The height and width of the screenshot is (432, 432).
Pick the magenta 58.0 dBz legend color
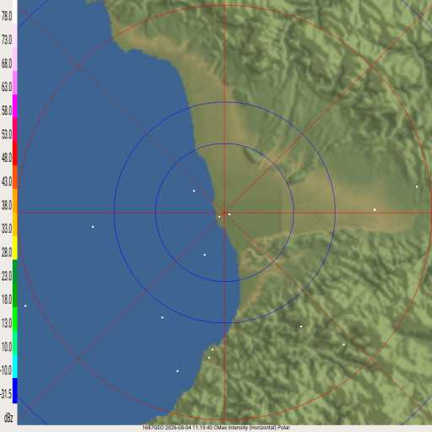(15, 106)
